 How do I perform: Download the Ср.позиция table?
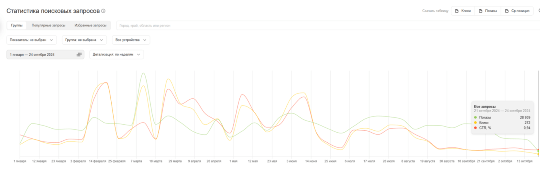[x=517, y=11]
